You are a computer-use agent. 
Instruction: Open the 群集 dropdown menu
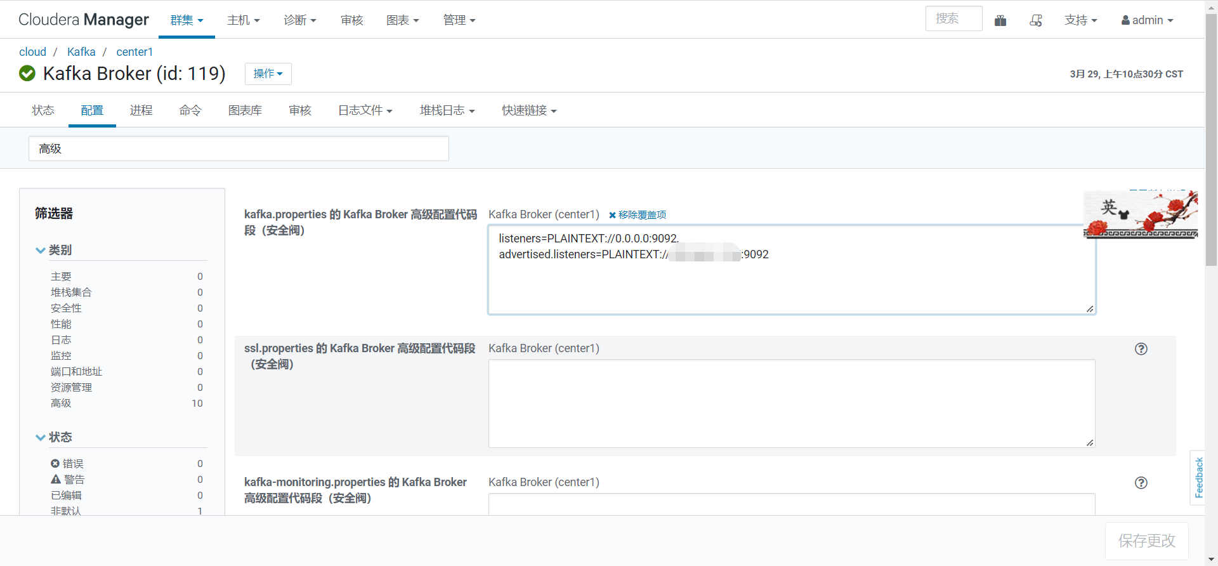pyautogui.click(x=187, y=20)
